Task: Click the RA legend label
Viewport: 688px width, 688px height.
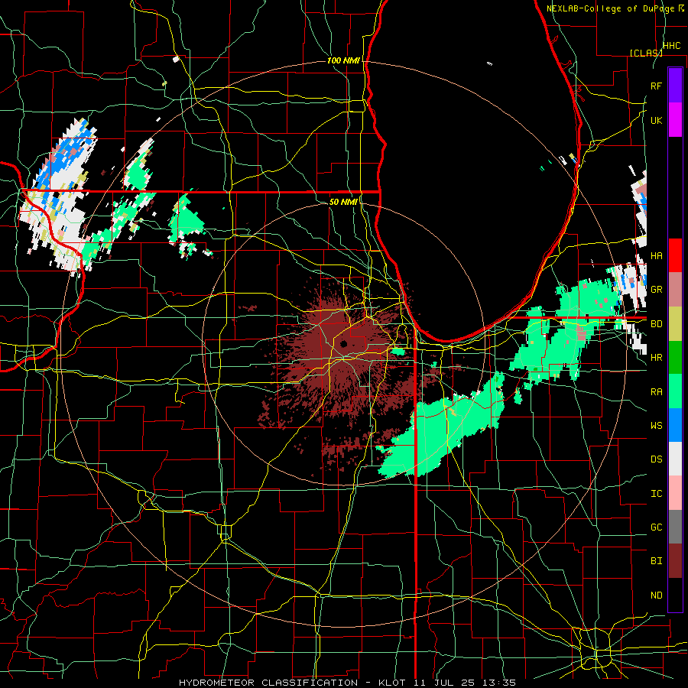Action: [656, 392]
